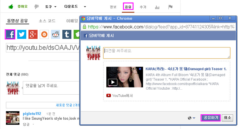The height and width of the screenshot is (129, 239).
Task: Click pigletu192's avatar thumbnail
Action: pos(13,118)
